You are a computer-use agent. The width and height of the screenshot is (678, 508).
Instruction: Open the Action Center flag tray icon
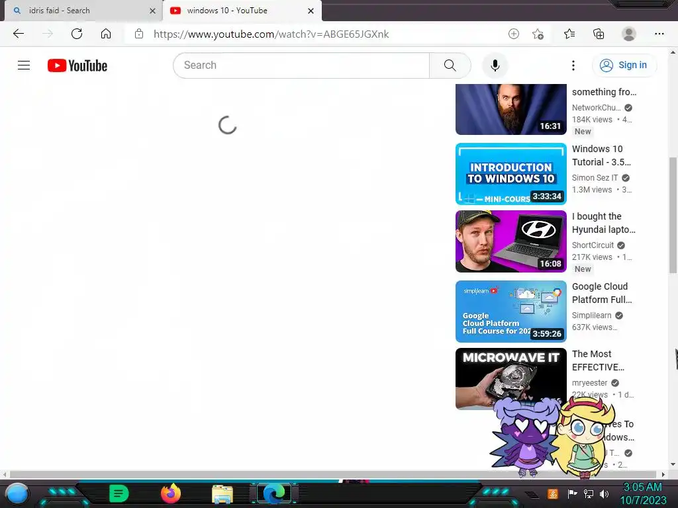pyautogui.click(x=572, y=493)
